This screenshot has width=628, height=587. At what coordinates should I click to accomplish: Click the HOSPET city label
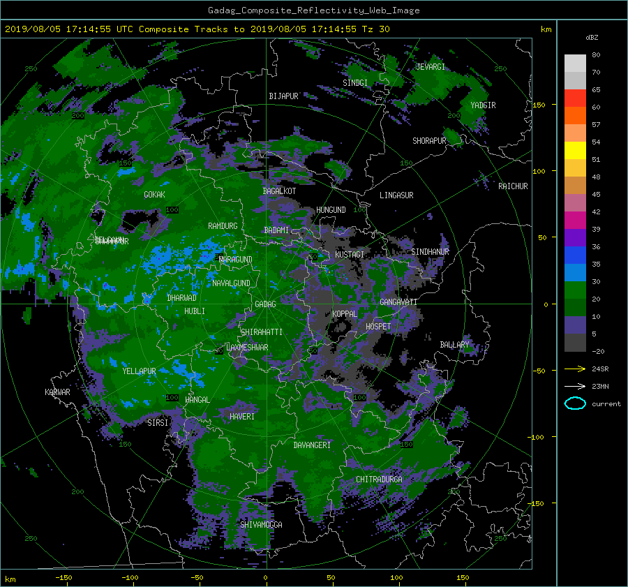click(378, 327)
